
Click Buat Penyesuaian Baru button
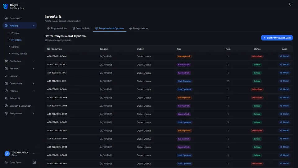(277, 38)
